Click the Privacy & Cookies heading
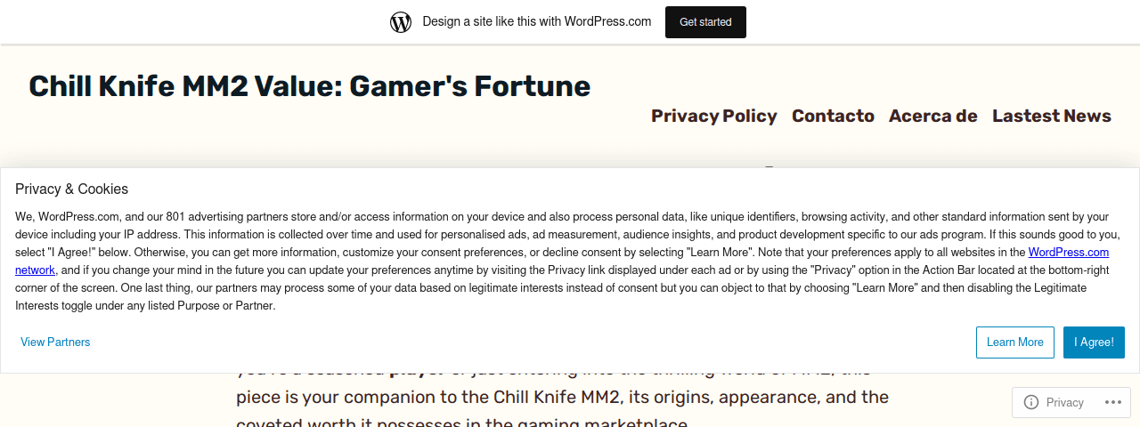This screenshot has height=427, width=1140. point(72,189)
